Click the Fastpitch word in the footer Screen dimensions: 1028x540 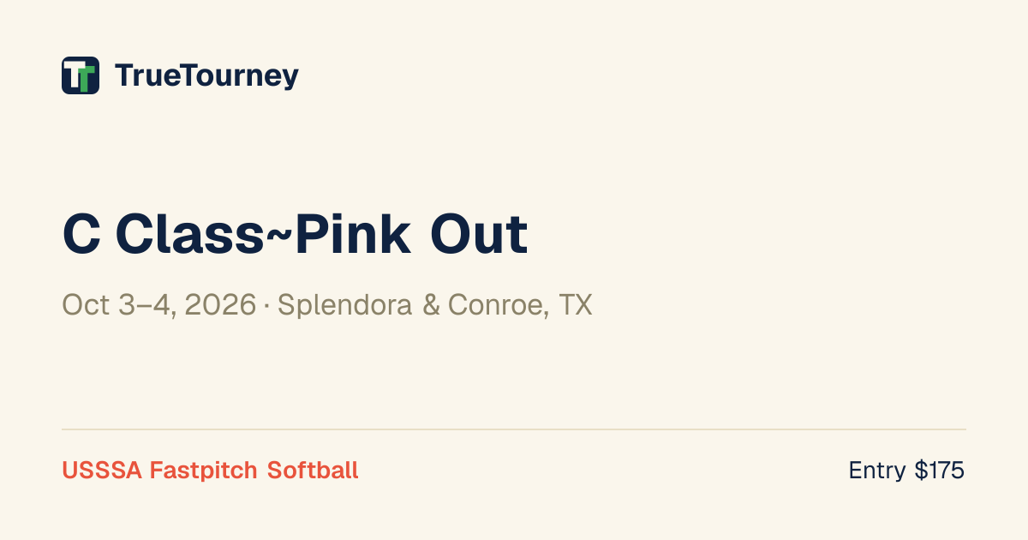pos(203,471)
